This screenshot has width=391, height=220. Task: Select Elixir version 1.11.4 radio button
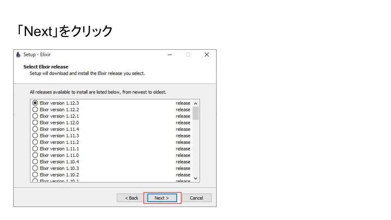[35, 129]
